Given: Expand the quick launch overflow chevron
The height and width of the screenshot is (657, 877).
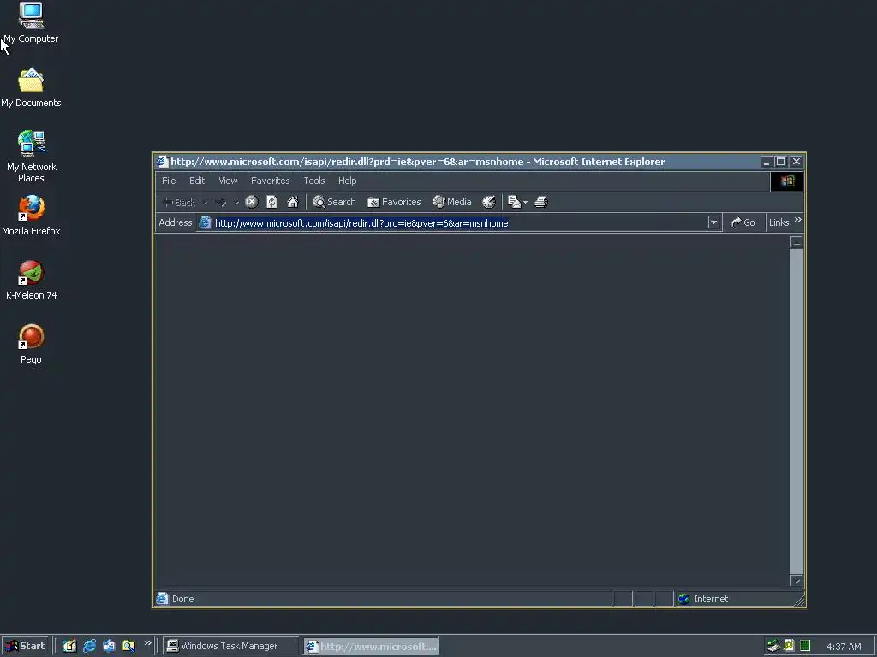Looking at the screenshot, I should tap(147, 643).
